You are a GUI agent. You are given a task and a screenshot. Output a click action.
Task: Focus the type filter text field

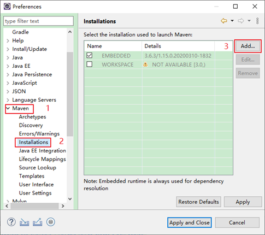click(x=38, y=21)
